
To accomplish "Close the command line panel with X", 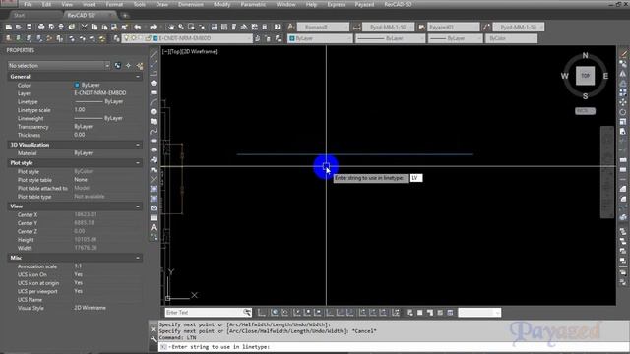I will point(154,329).
